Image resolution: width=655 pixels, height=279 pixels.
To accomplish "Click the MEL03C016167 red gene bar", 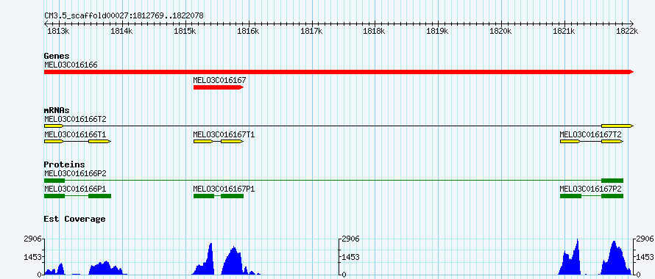I will [x=219, y=87].
